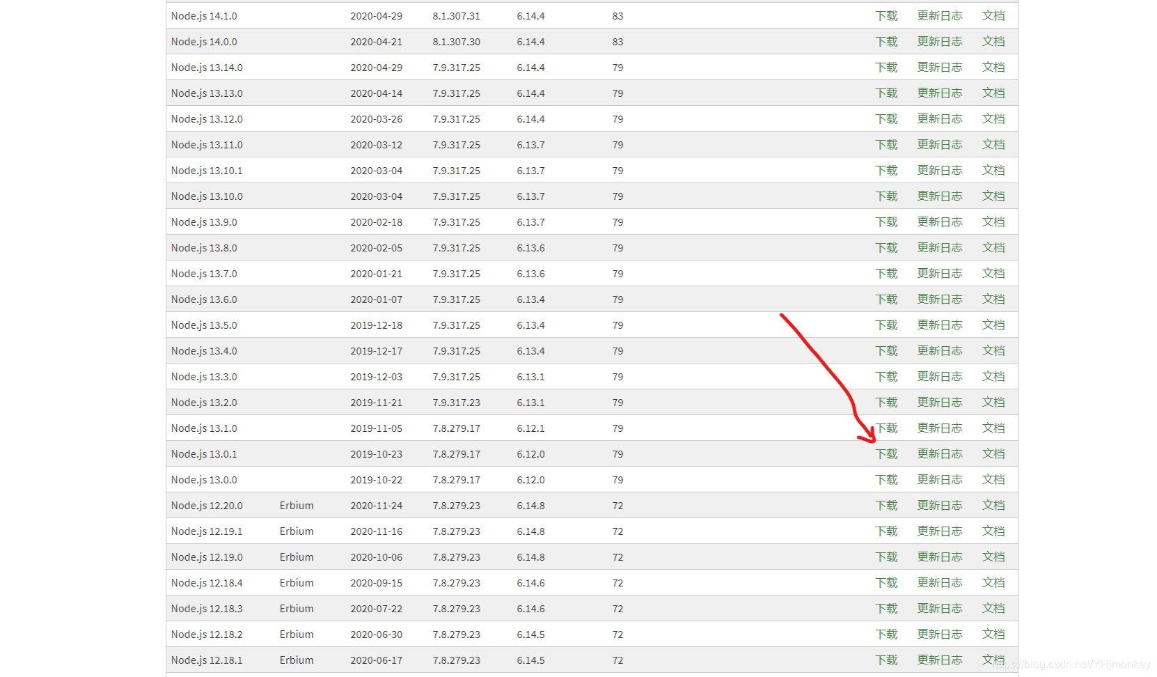Click V8 version 8.1.307.31 cell

456,16
